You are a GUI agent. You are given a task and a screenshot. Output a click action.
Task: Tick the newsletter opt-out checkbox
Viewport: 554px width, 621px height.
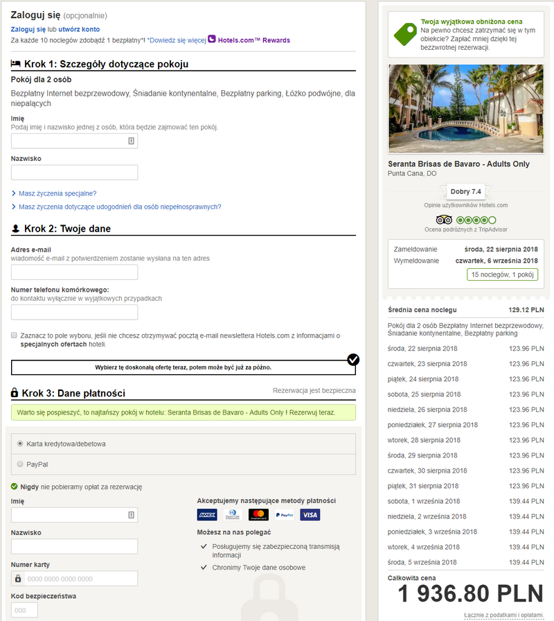click(x=15, y=335)
